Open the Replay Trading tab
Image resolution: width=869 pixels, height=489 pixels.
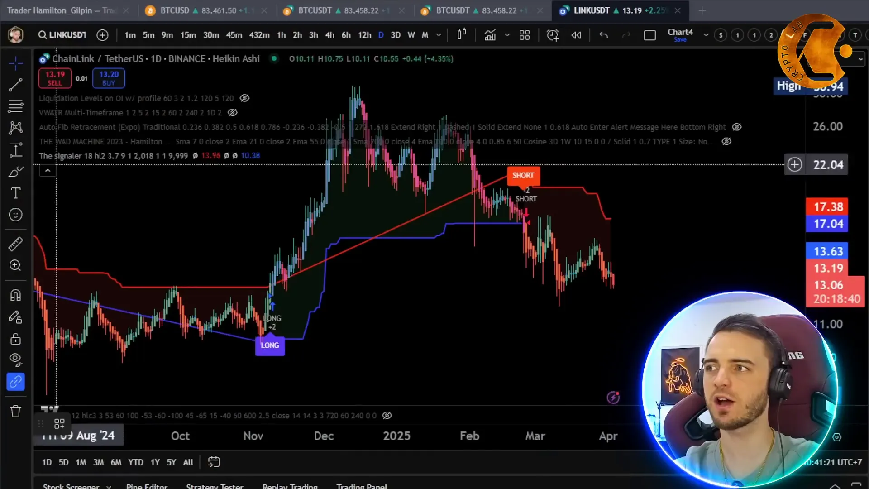[290, 486]
